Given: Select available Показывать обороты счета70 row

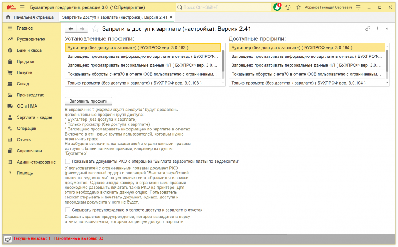Looking at the screenshot, I should click(307, 74).
